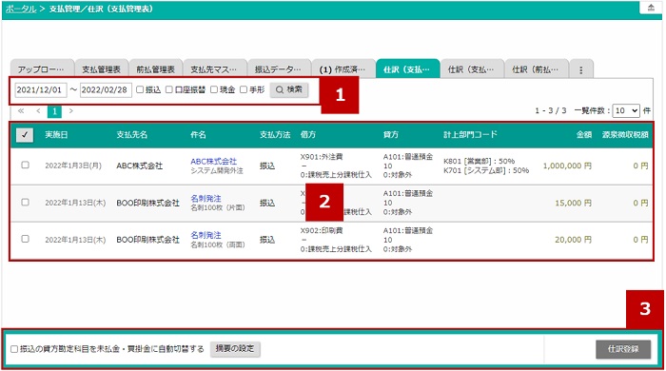
Task: Select the active 仕訳（支払… tab
Action: pos(407,69)
